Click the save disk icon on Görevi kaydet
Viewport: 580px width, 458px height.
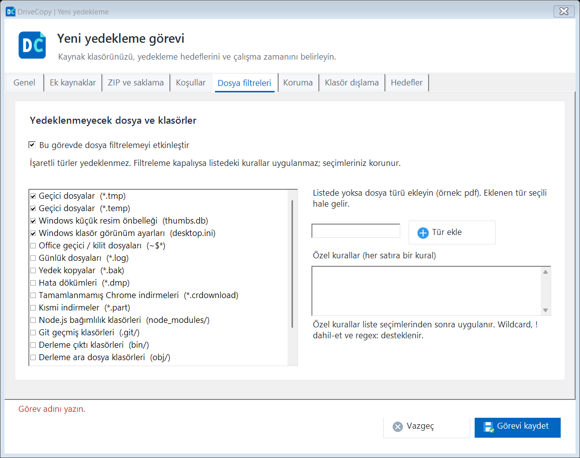pyautogui.click(x=488, y=427)
